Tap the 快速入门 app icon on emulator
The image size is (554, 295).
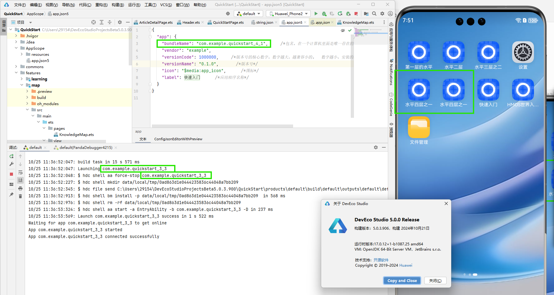tap(488, 90)
